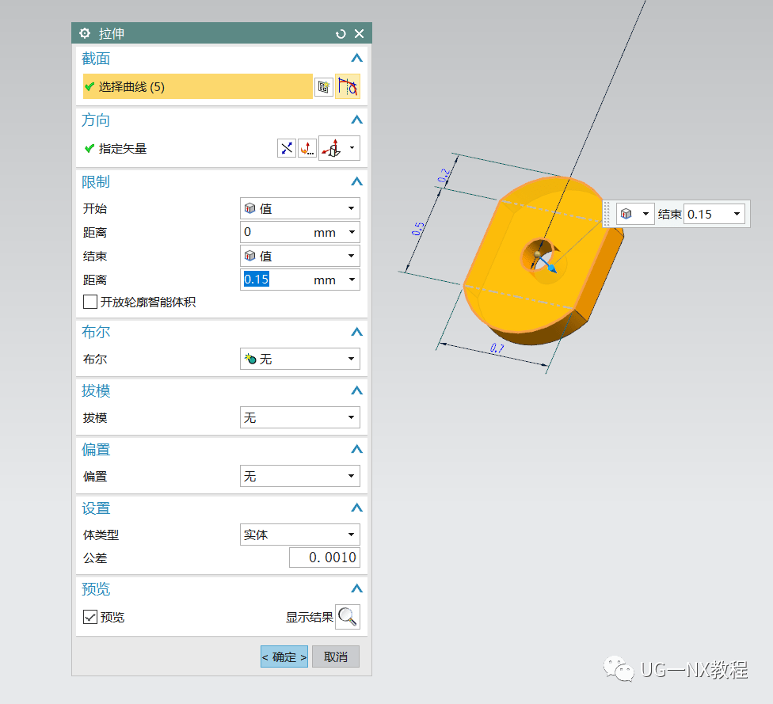Collapse the 限制 section
This screenshot has height=704, width=773.
pos(357,181)
